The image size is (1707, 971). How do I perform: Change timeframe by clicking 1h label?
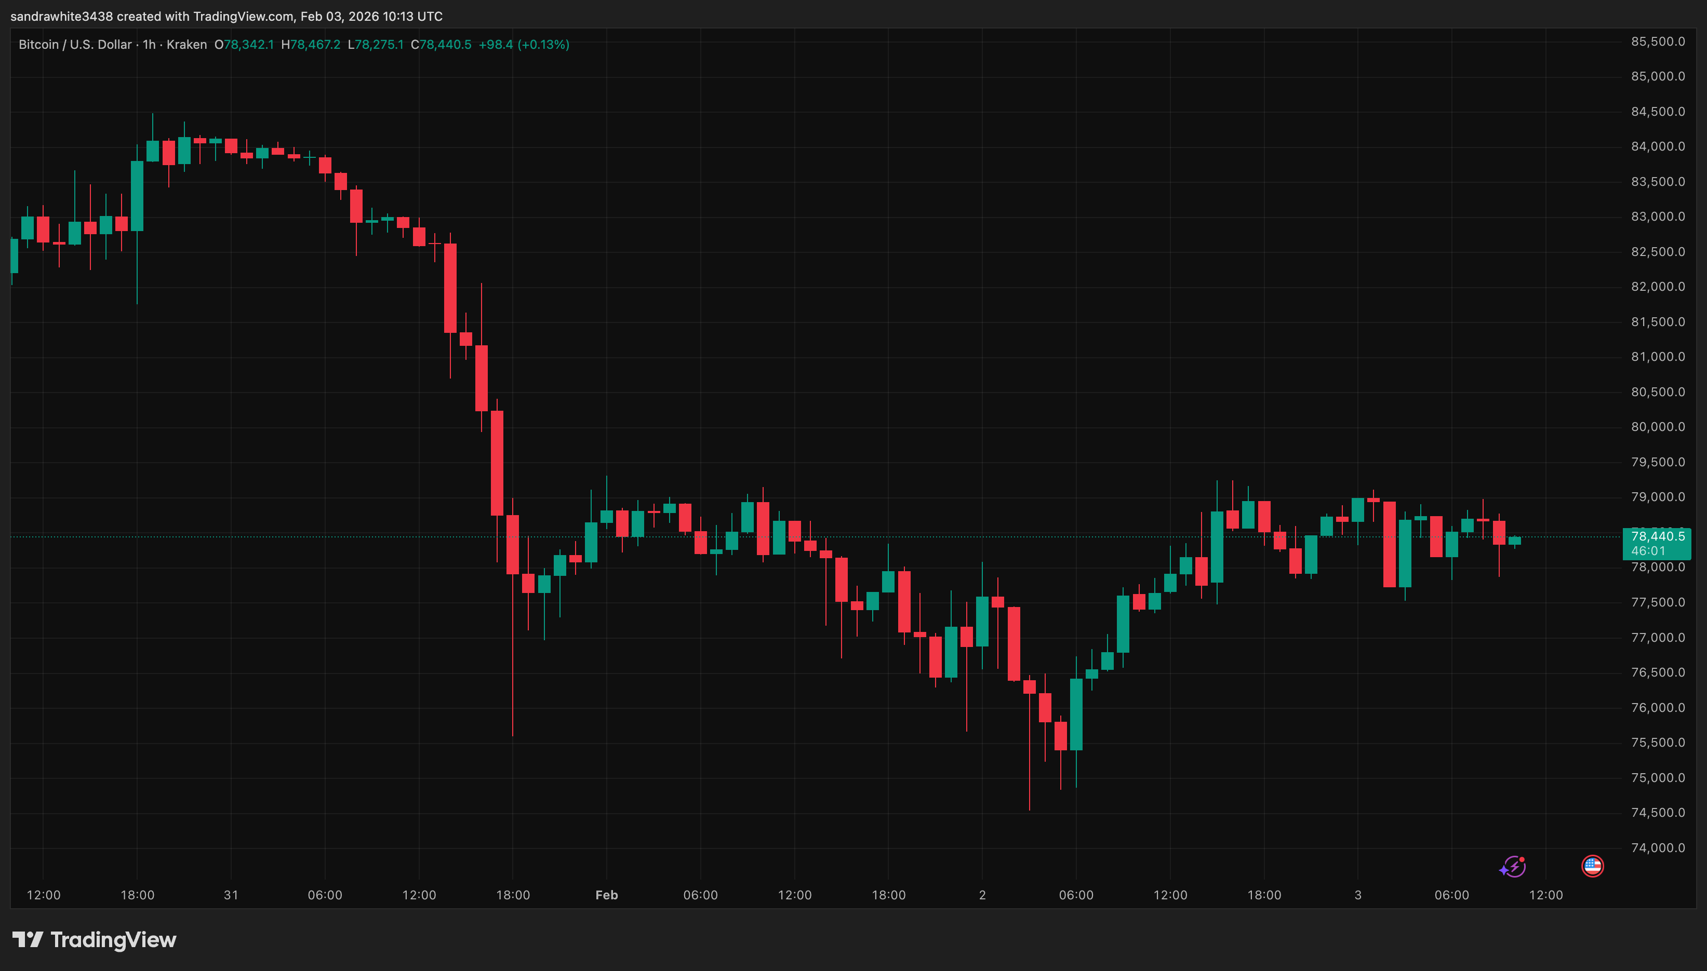click(150, 45)
